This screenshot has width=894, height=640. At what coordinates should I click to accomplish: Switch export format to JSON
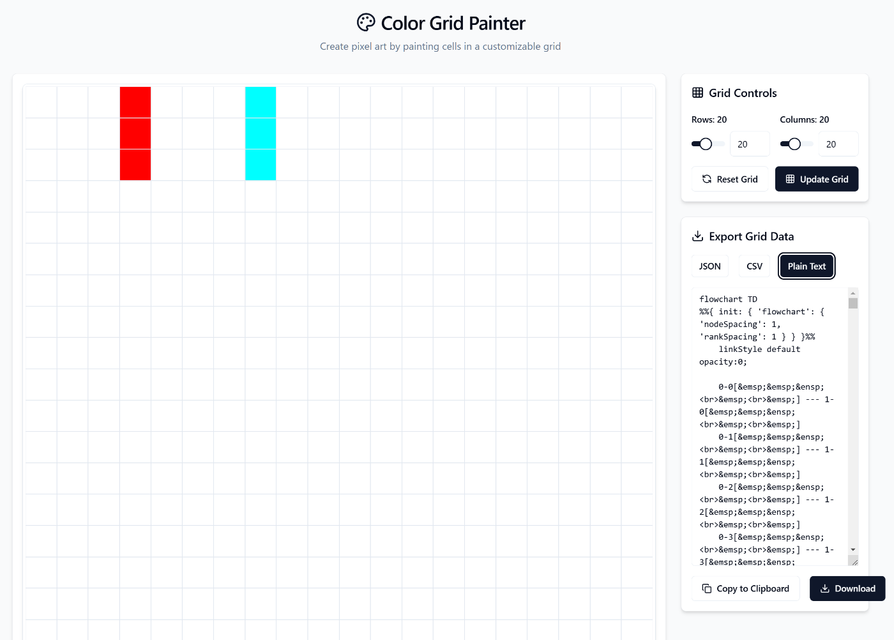[709, 266]
